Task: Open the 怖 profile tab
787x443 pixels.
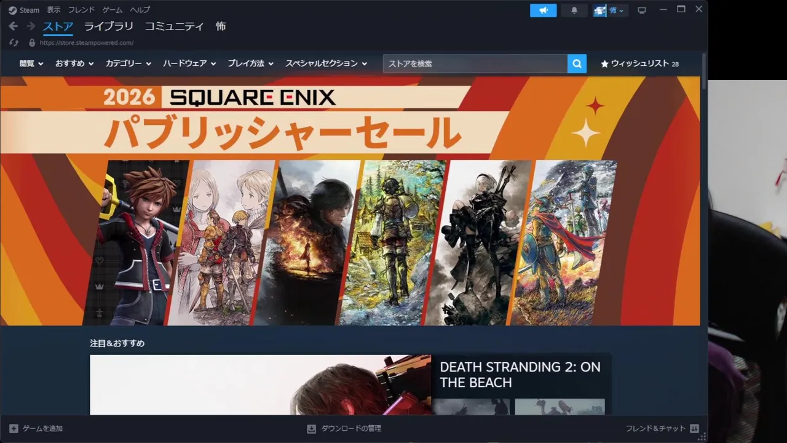Action: pyautogui.click(x=221, y=26)
